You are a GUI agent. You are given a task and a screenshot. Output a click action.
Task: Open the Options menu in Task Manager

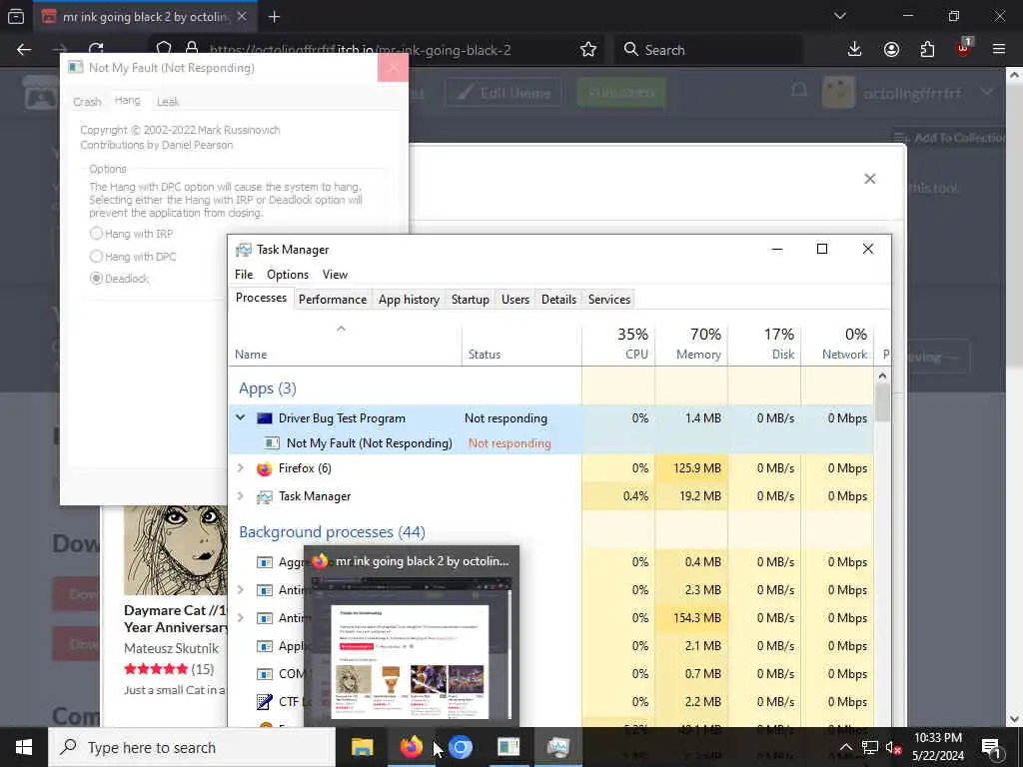point(288,275)
